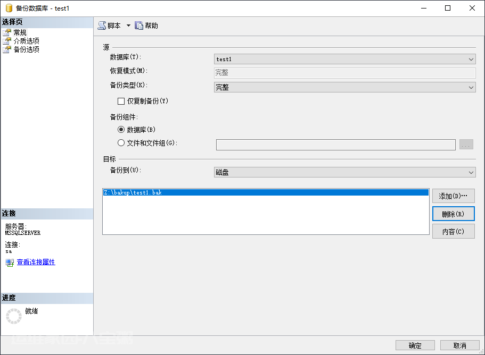
Task: Click the progress spinner icon
Action: (14, 316)
